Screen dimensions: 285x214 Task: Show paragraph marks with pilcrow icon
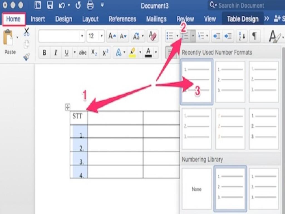click(254, 36)
